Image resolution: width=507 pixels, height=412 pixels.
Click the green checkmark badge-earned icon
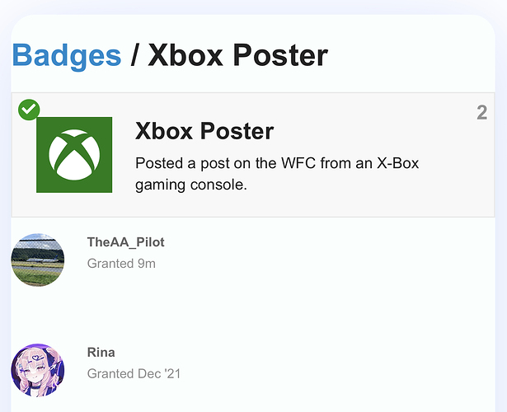point(29,110)
